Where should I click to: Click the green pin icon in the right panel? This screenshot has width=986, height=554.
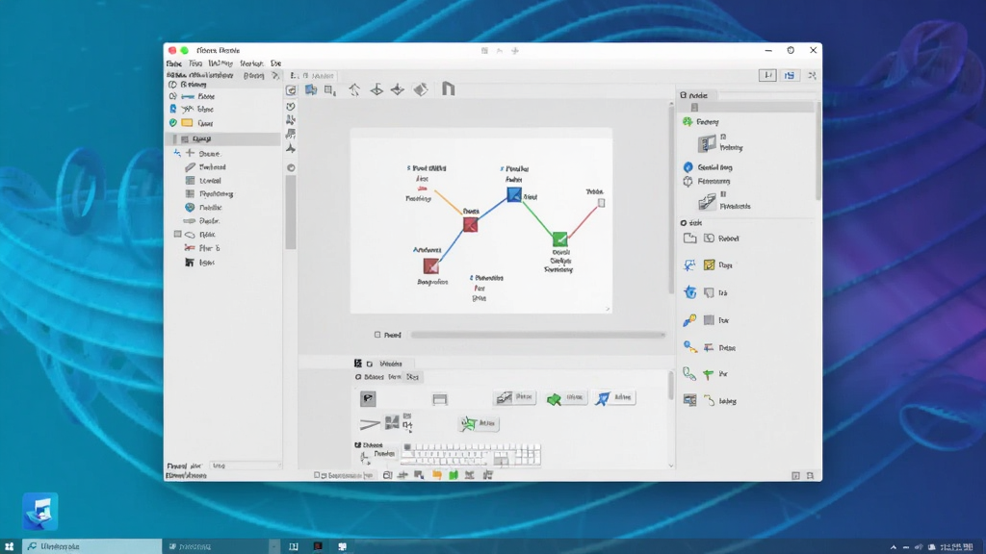(708, 374)
